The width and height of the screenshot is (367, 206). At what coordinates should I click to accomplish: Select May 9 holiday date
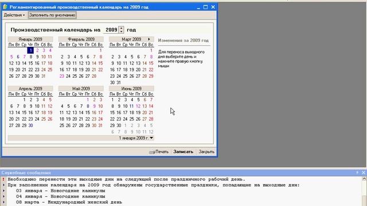pos(94,106)
